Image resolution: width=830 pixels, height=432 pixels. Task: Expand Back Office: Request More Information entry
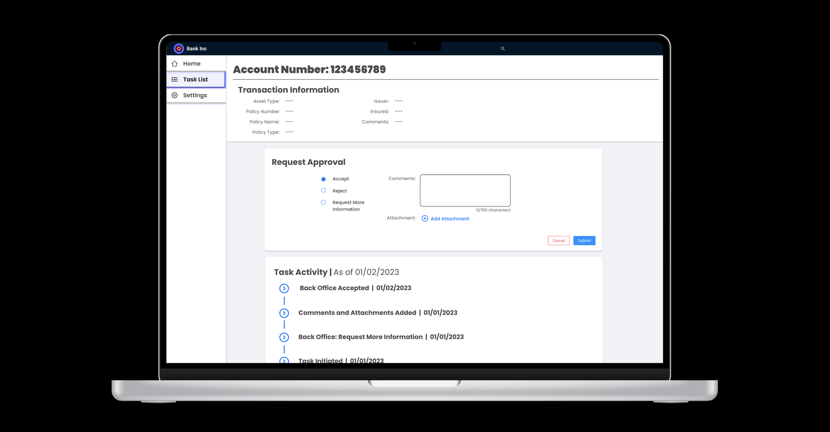coord(284,337)
